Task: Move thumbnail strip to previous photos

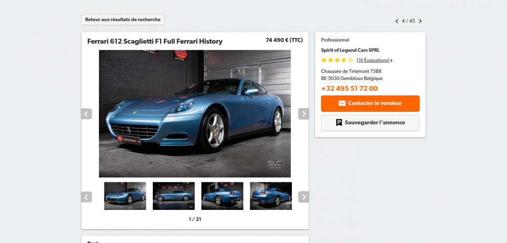Action: coord(87,197)
